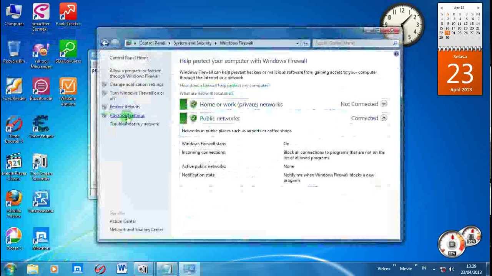
Task: Expand Videos toolbar chevron on taskbar
Action: [394, 266]
